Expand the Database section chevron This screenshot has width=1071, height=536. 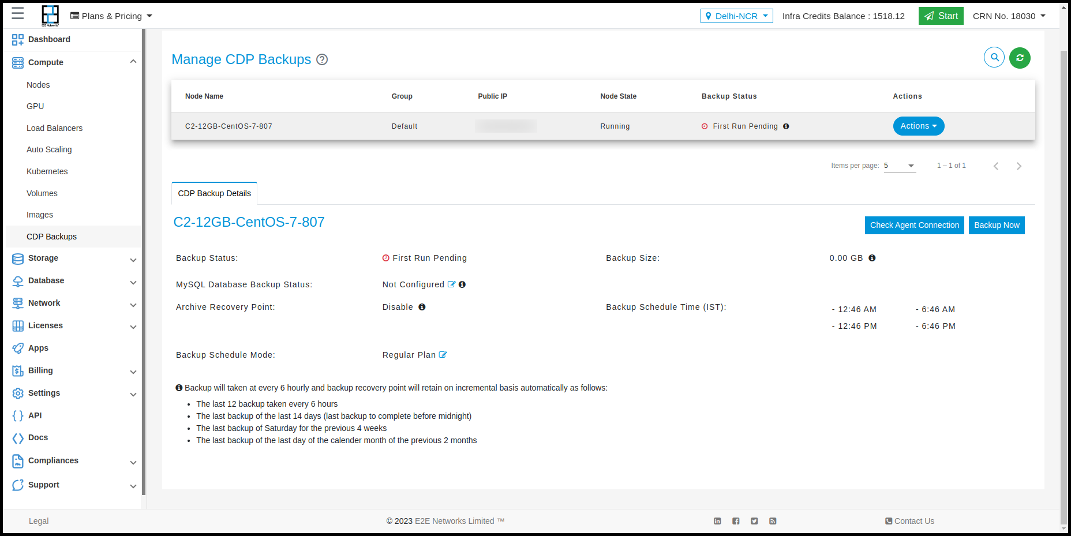coord(133,282)
